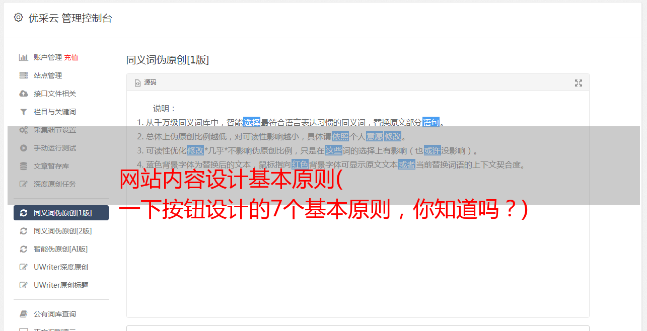
Task: Click the 充值 recharge link
Action: click(x=71, y=57)
